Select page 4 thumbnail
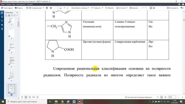 click(x=12, y=47)
